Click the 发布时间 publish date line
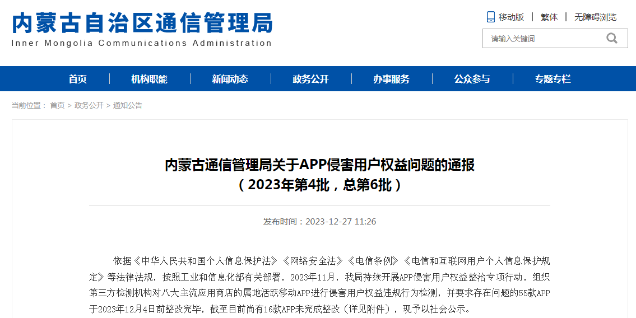Screen dimensions: 636x318 (x=319, y=222)
